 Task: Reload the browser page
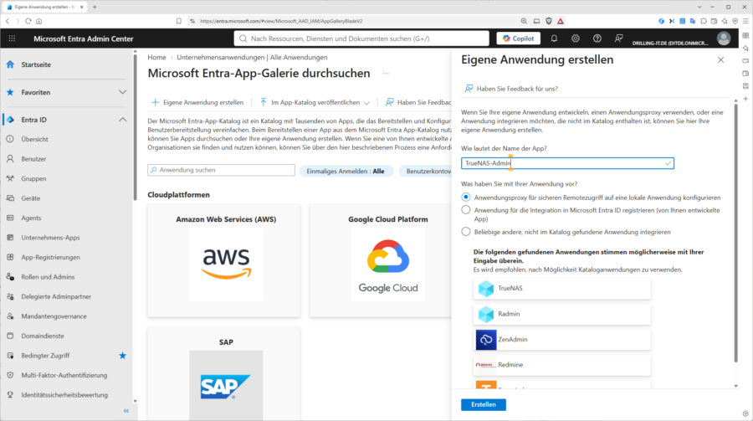(x=28, y=21)
